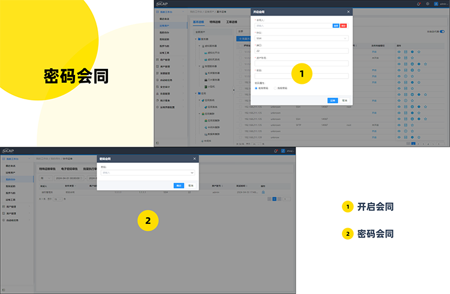
Task: Select the first 密码属性 radio option
Action: click(256, 88)
